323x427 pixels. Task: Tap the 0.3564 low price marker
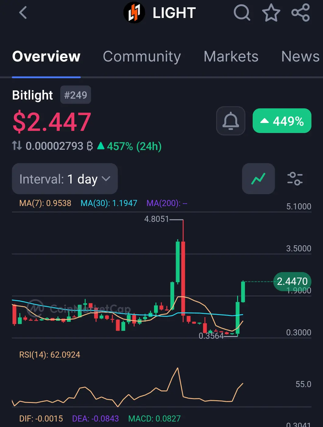pos(211,336)
